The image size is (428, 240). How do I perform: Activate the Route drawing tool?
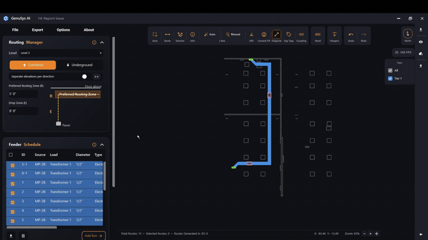tap(167, 36)
